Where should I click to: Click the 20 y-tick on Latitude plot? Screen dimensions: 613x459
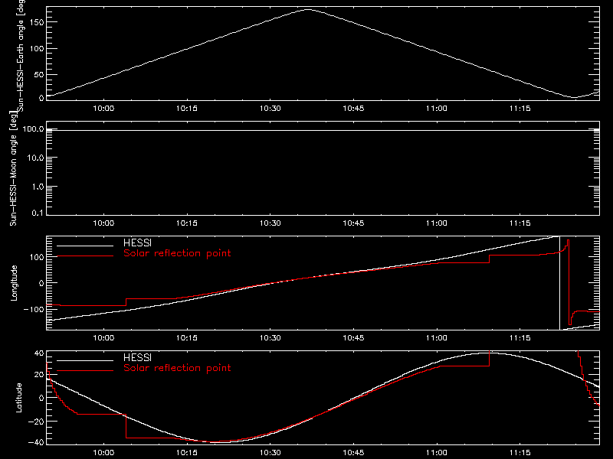pos(39,375)
